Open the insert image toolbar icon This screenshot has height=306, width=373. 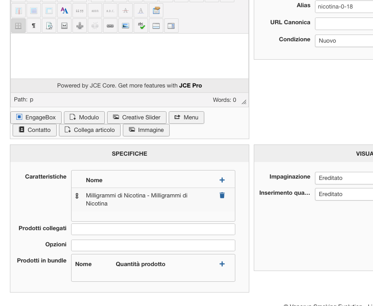click(126, 26)
